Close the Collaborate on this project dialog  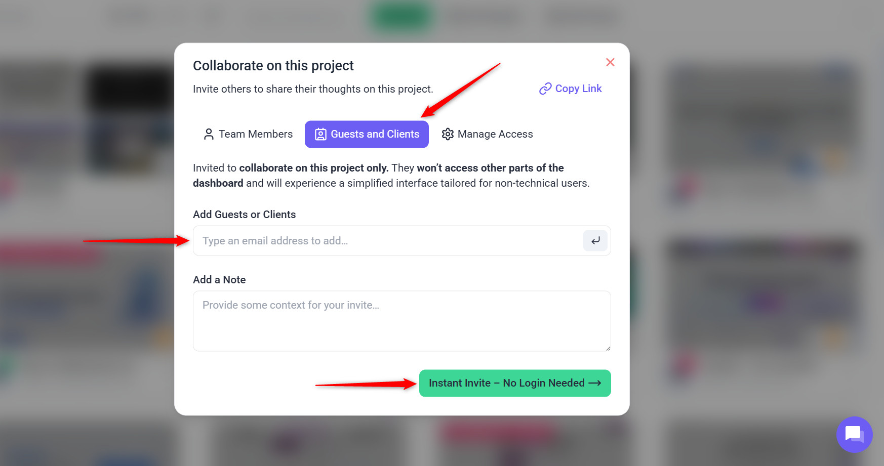(610, 62)
